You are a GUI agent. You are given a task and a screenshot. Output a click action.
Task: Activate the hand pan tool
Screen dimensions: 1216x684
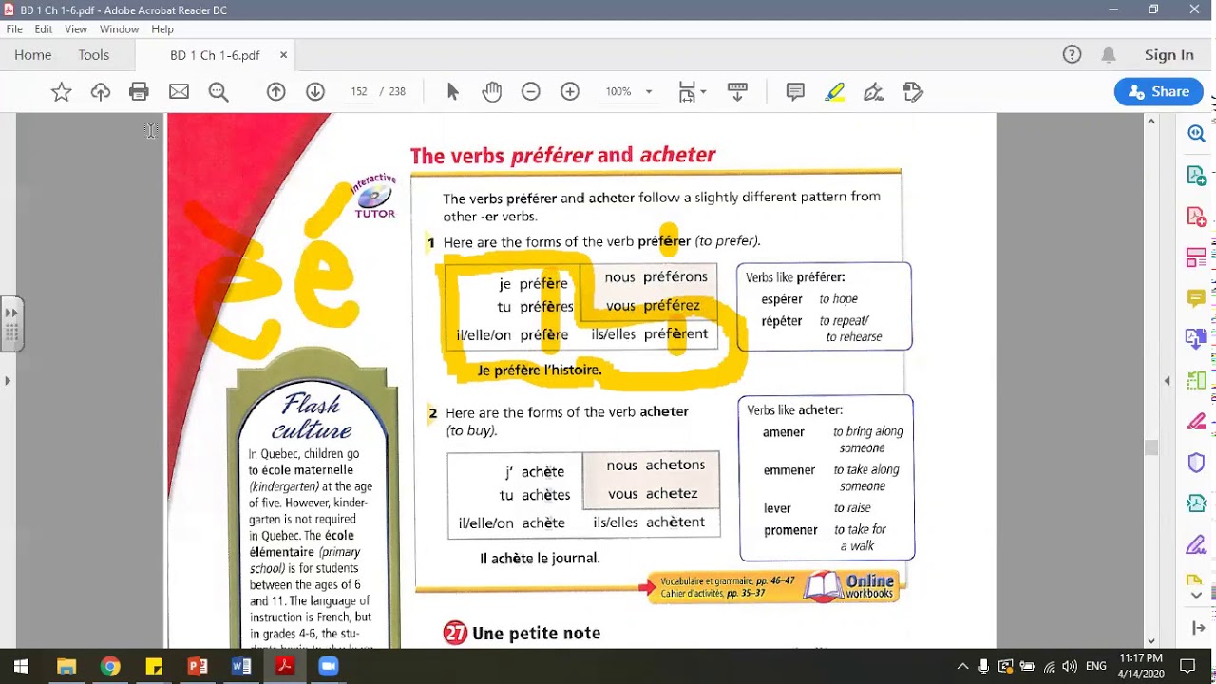pos(492,92)
